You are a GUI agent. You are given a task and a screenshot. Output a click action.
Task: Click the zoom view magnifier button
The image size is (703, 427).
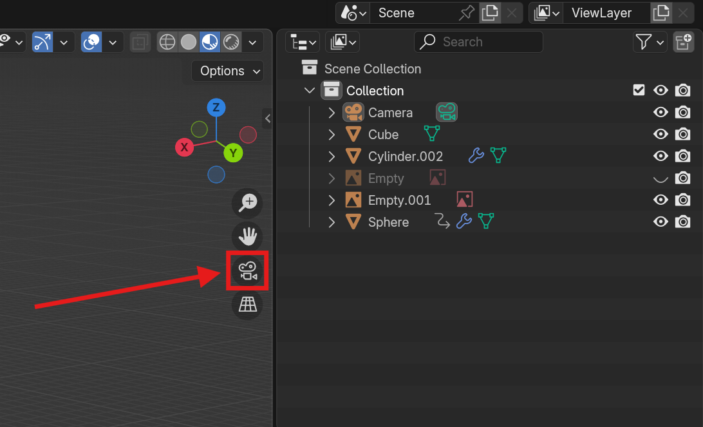click(x=247, y=203)
